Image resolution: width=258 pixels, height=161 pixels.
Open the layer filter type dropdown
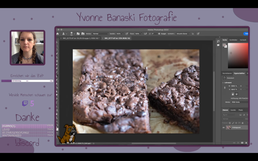click(x=229, y=115)
